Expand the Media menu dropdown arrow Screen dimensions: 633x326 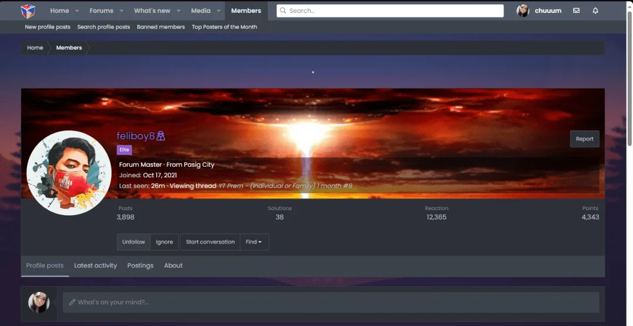[x=219, y=11]
